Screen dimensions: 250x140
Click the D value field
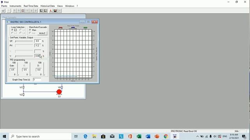tap(39, 70)
